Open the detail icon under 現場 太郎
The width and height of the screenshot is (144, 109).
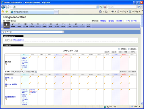6,64
